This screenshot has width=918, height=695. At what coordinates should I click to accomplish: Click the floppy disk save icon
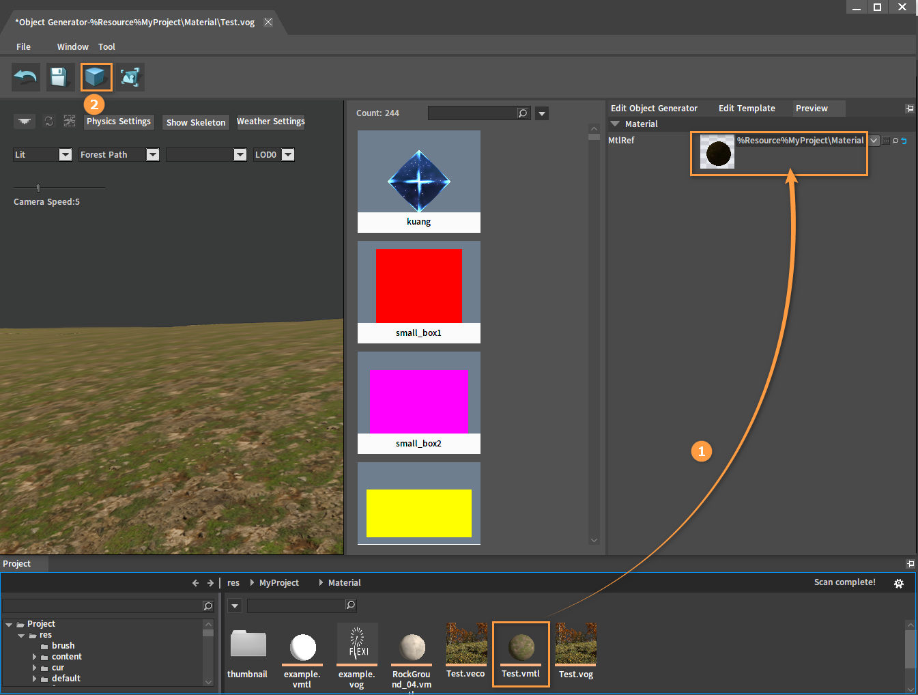[60, 77]
